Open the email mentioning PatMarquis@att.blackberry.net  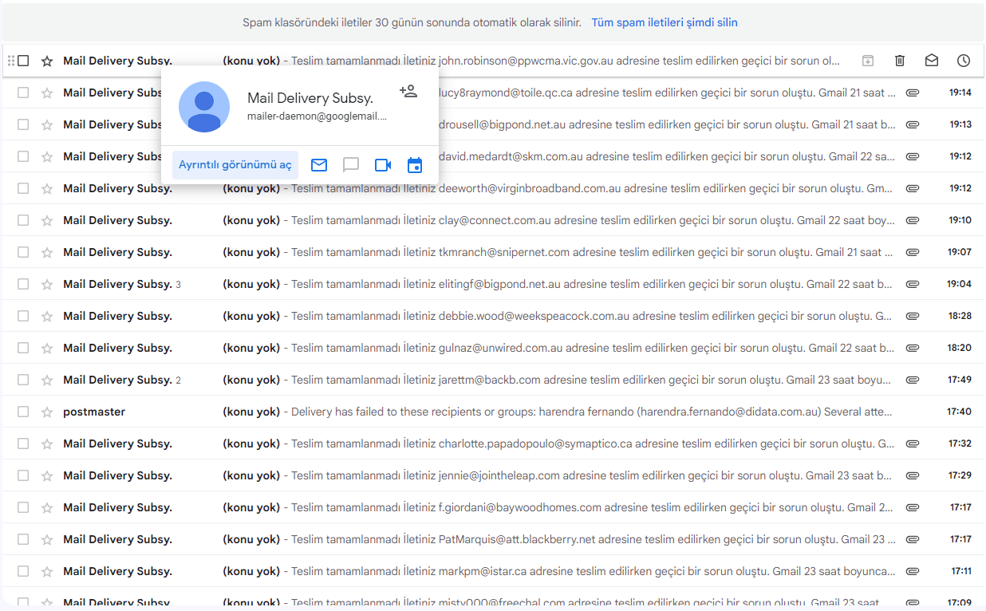[493, 539]
